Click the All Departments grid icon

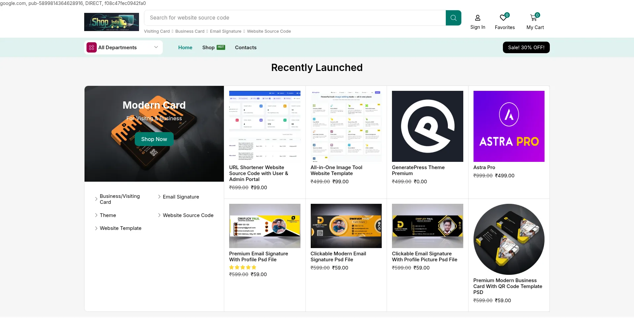click(91, 47)
